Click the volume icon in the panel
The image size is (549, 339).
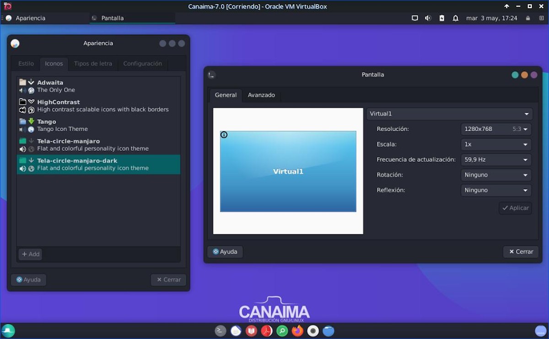(428, 18)
